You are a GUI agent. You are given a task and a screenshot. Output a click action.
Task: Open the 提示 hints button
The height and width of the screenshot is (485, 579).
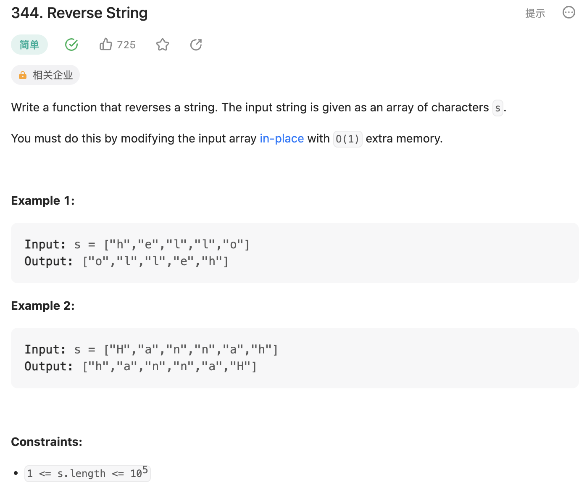click(535, 13)
